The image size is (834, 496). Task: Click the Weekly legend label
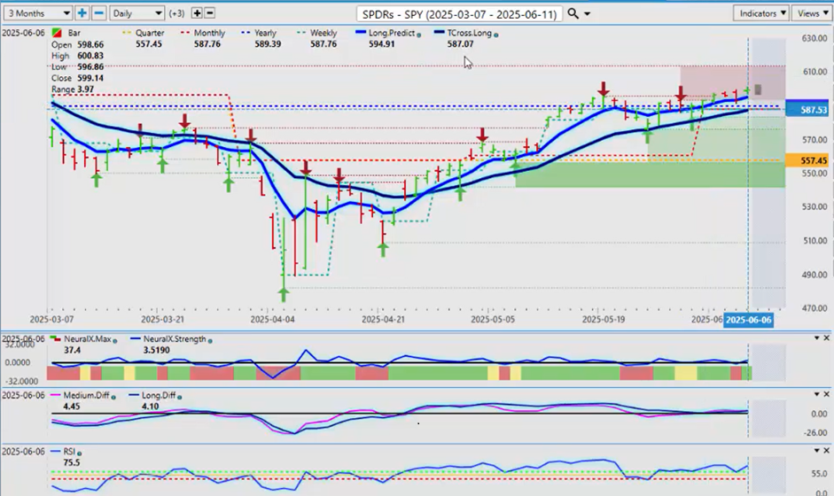(x=323, y=33)
